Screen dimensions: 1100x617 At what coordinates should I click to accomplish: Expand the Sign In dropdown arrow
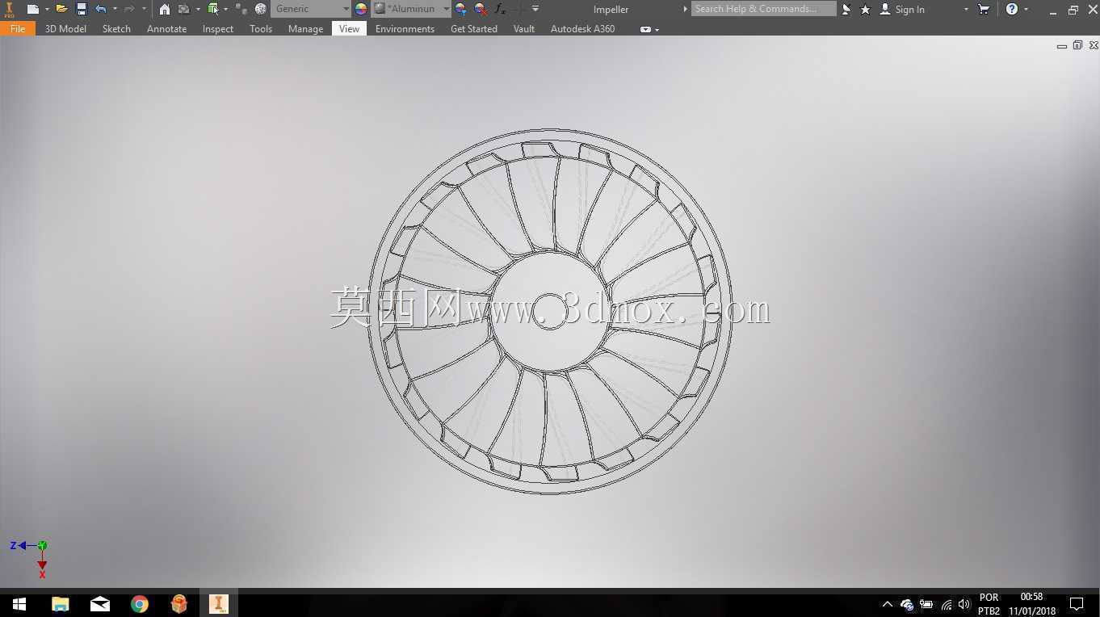pyautogui.click(x=966, y=9)
